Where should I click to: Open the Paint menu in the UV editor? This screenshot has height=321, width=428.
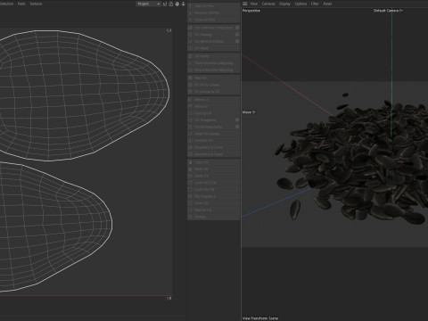coord(21,4)
